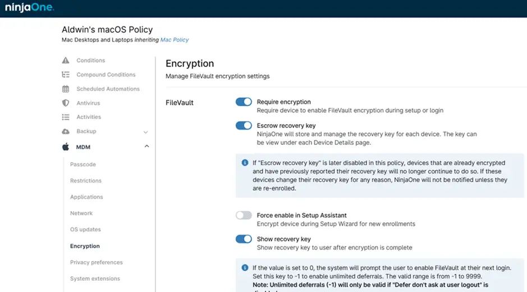Open the Activities section
527x292 pixels.
[89, 117]
